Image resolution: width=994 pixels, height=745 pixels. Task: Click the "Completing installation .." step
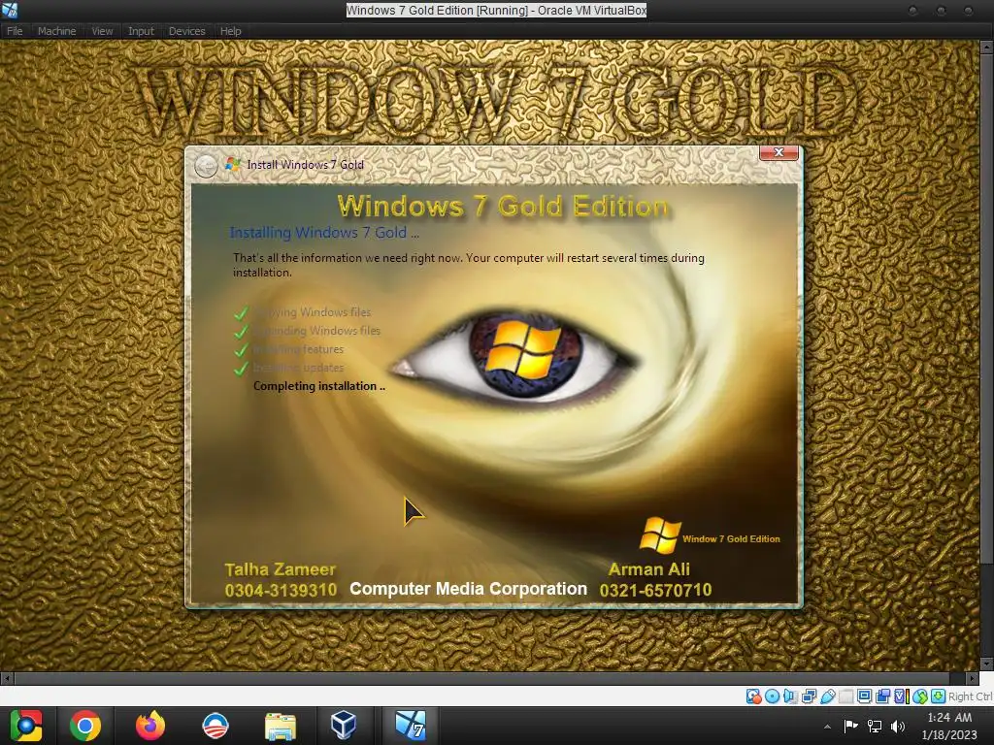318,386
